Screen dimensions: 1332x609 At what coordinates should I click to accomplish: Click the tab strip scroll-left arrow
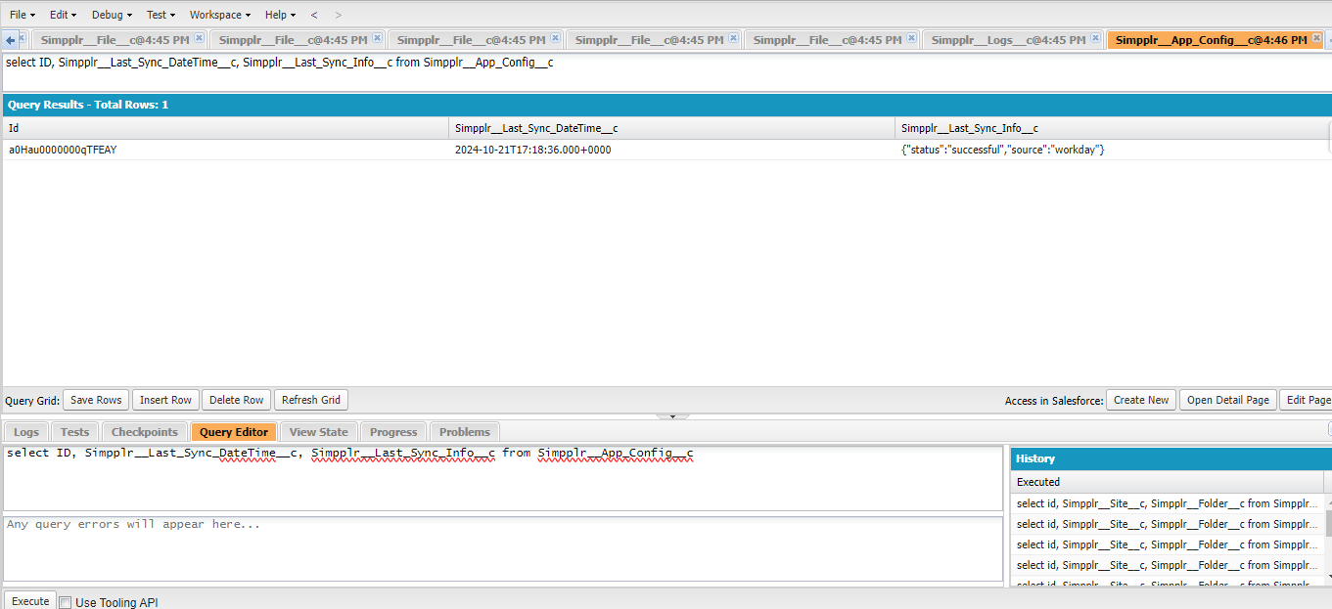[11, 40]
